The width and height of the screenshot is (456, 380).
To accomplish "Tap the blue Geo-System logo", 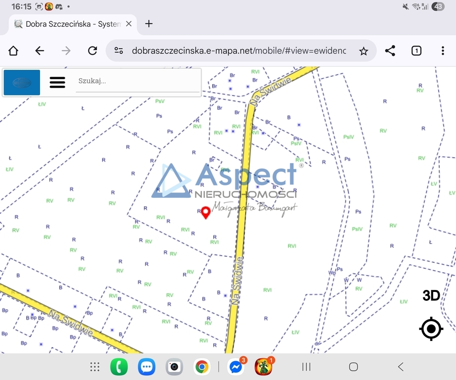I will click(x=22, y=82).
